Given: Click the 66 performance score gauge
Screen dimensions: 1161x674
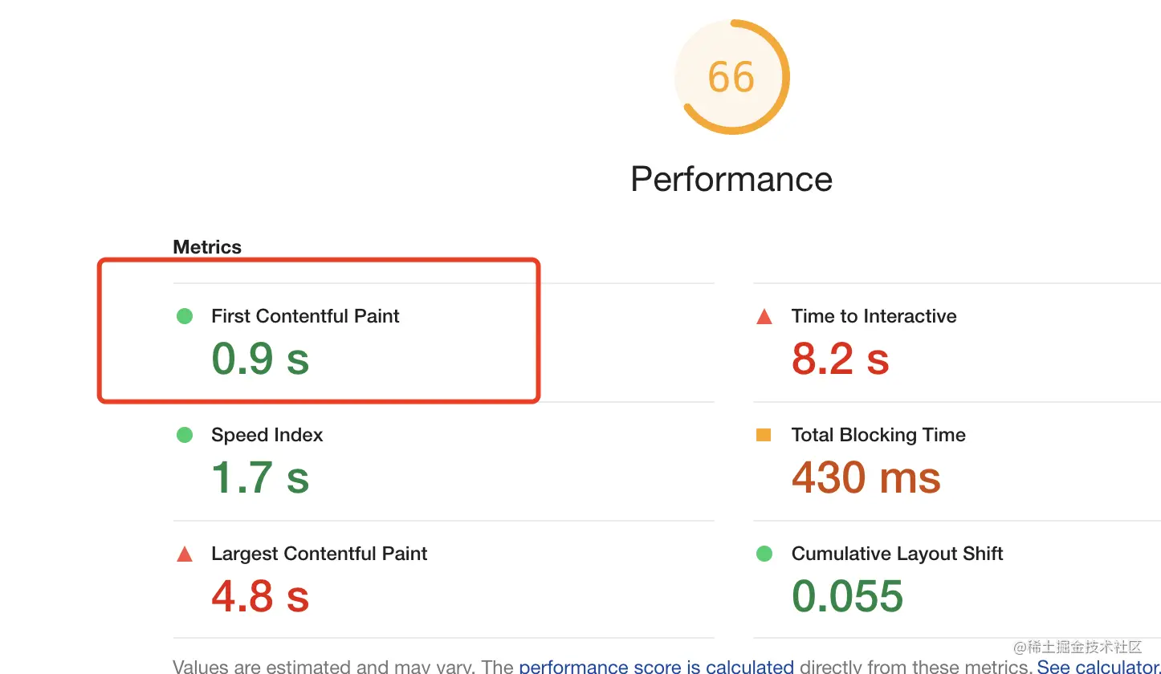Looking at the screenshot, I should click(x=731, y=77).
